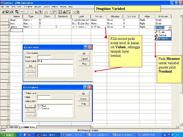Screen dimensions: 183x137
Task: Click Cancel in the dialog listing 'Wanita'
Action: click(x=84, y=99)
